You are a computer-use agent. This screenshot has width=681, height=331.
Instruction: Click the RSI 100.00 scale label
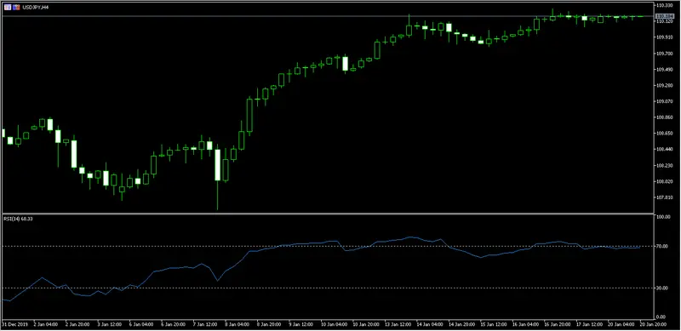coord(663,217)
